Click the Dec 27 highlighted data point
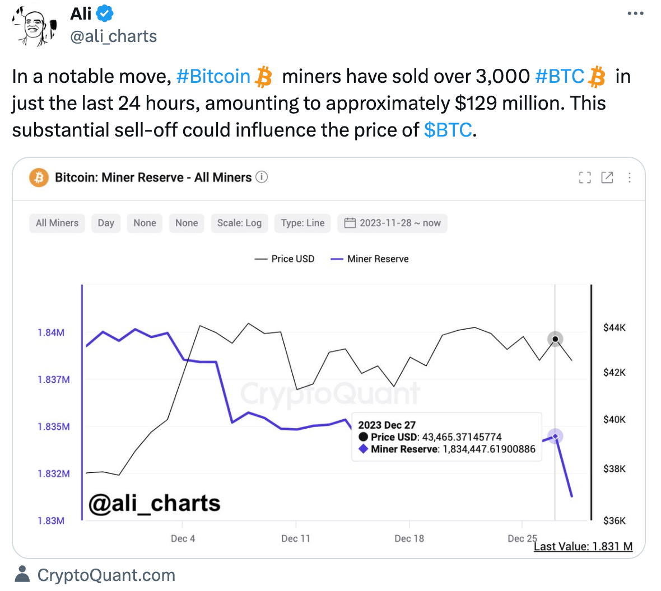661x591 pixels. tap(555, 437)
